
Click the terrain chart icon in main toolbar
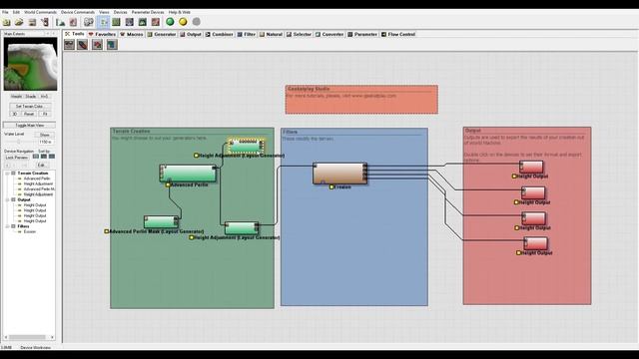pyautogui.click(x=60, y=22)
